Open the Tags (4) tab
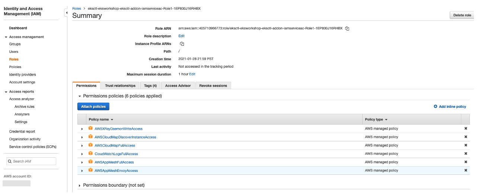This screenshot has width=484, height=196. point(150,86)
